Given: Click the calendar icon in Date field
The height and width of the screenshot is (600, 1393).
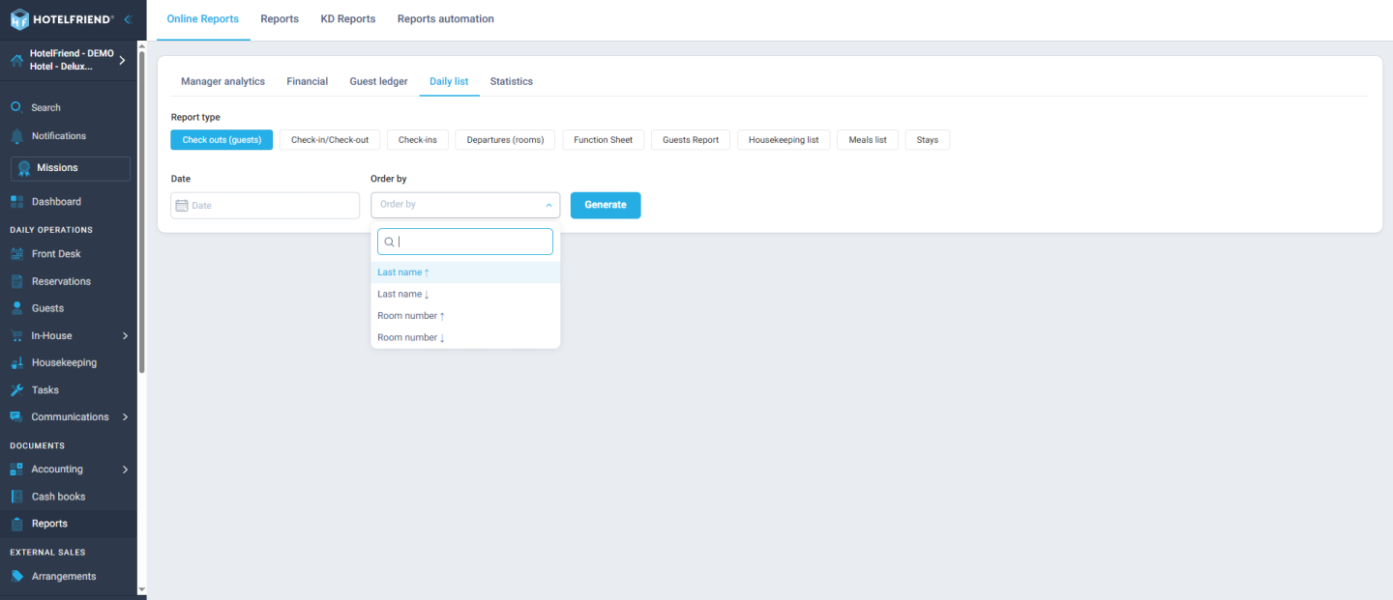Looking at the screenshot, I should click(182, 205).
